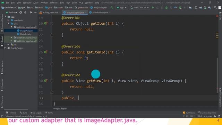Open the Refactor menu
The height and width of the screenshot is (125, 222).
(x=53, y=2)
